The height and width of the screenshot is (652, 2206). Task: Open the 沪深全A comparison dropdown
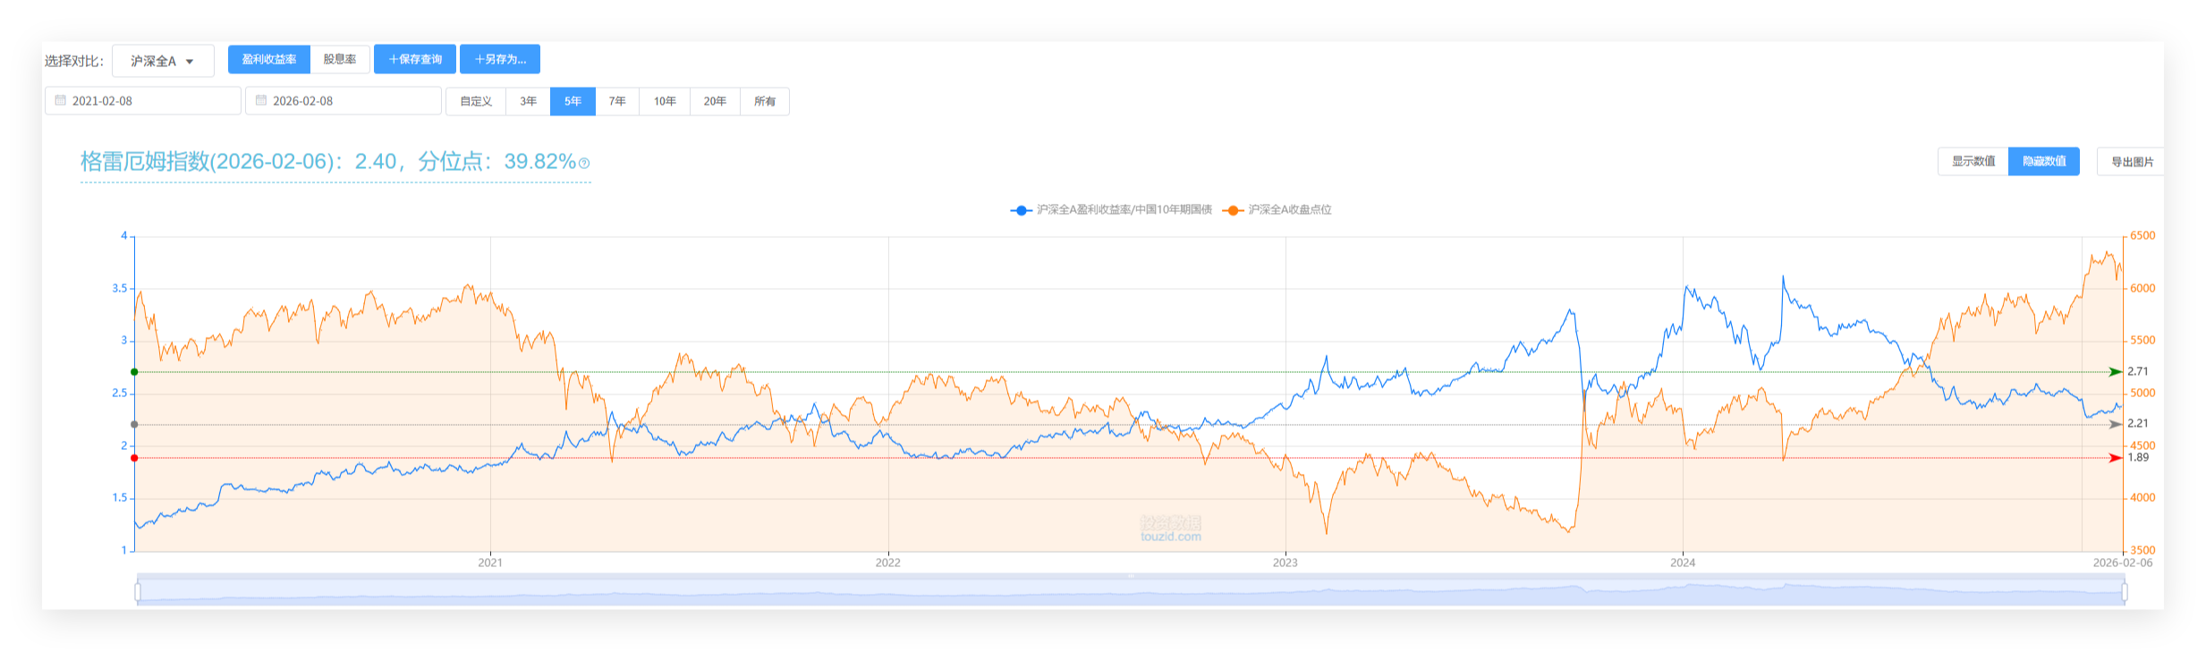163,61
